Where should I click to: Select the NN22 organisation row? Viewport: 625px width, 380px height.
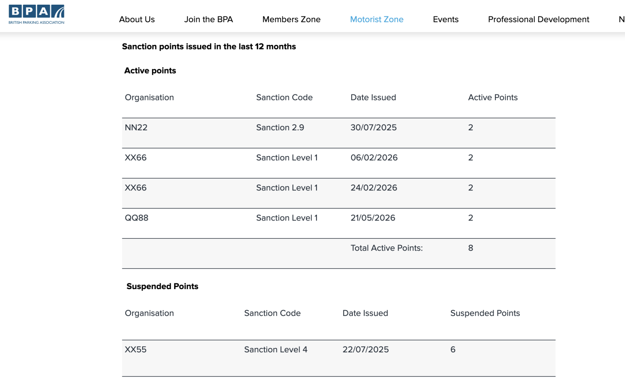tap(339, 133)
